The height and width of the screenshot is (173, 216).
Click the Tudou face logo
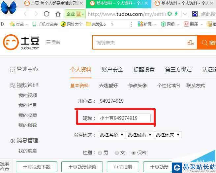[x=11, y=42]
